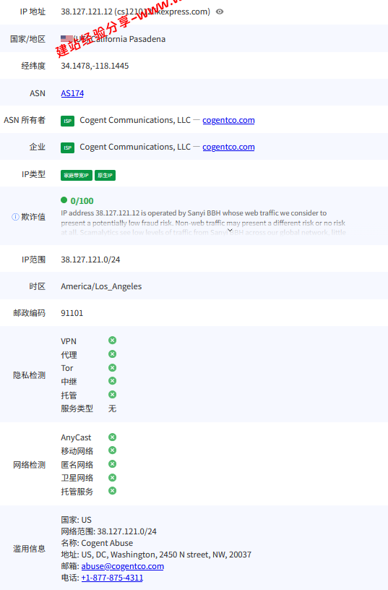The width and height of the screenshot is (388, 590).
Task: Click the 原生IP tag
Action: [105, 176]
